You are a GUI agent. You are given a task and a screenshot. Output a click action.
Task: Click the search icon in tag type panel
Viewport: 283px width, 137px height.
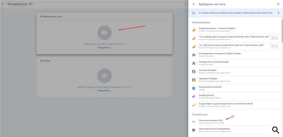pyautogui.click(x=278, y=4)
